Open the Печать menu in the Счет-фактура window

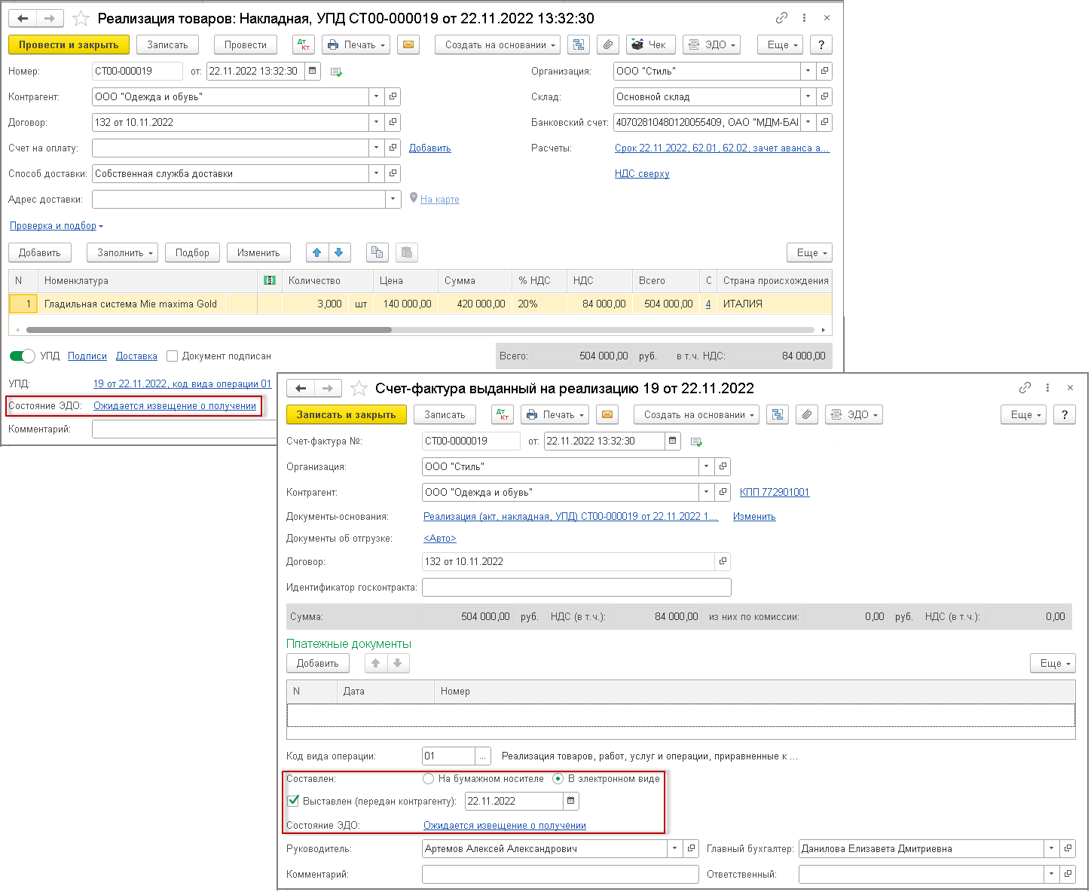click(x=555, y=414)
